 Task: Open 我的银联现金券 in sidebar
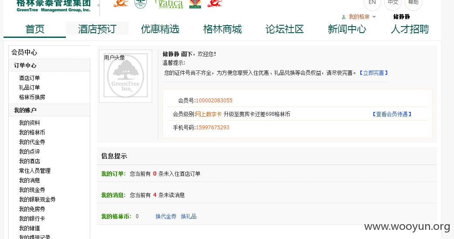tap(37, 199)
